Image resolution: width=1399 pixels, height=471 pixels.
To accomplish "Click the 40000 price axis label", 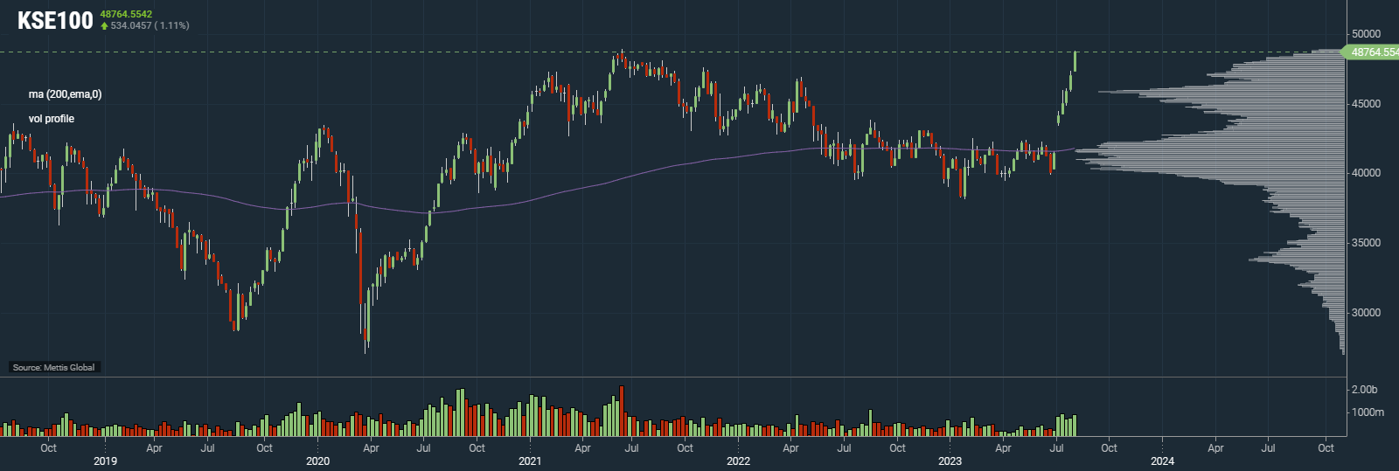I will click(x=1366, y=173).
